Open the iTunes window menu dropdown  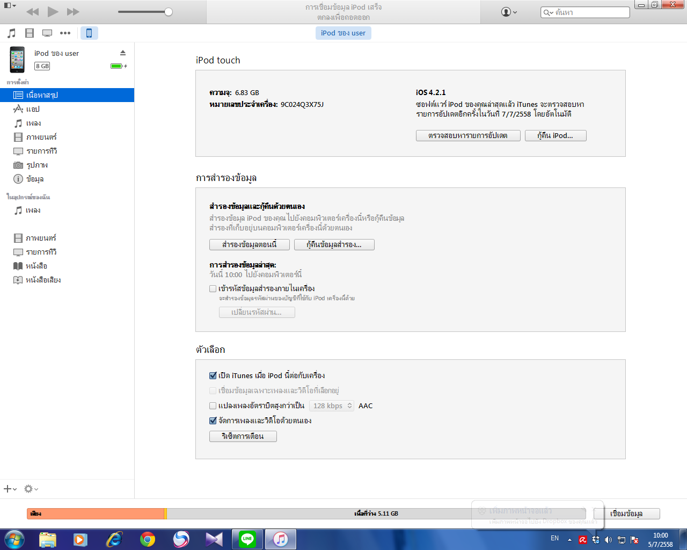click(x=10, y=5)
